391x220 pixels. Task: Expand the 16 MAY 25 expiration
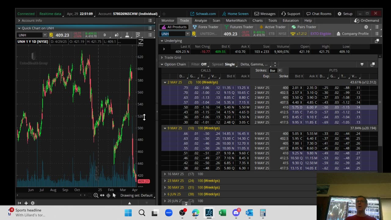tap(165, 174)
